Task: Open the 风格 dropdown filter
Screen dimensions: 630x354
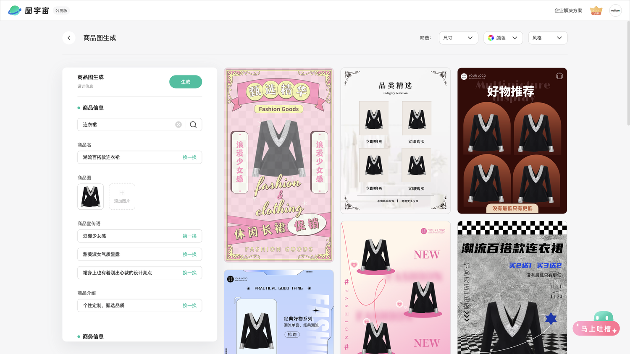Action: 548,38
